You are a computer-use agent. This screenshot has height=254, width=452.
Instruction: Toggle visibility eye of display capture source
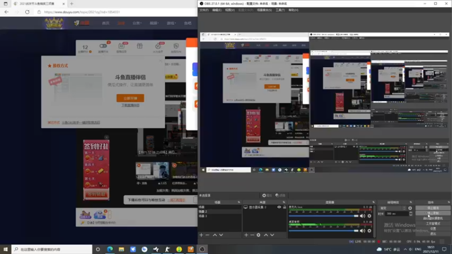tap(279, 207)
